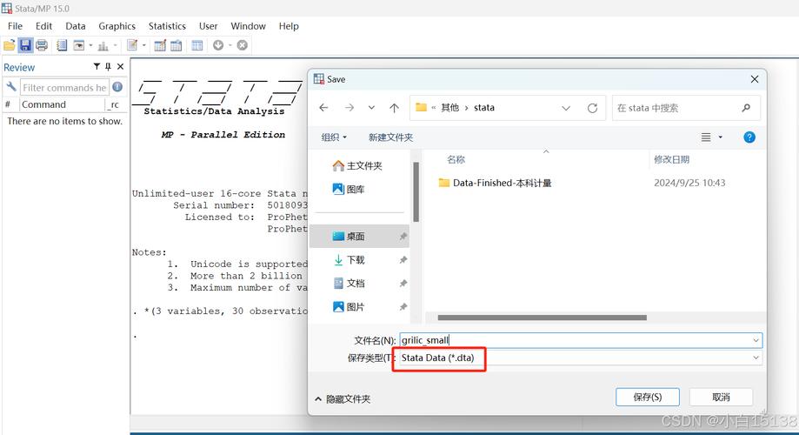Click the Review panel filter funnel icon

[x=97, y=66]
